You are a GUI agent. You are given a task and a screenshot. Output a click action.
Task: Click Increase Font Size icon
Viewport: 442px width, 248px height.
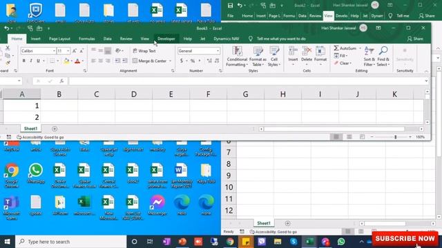(x=75, y=51)
